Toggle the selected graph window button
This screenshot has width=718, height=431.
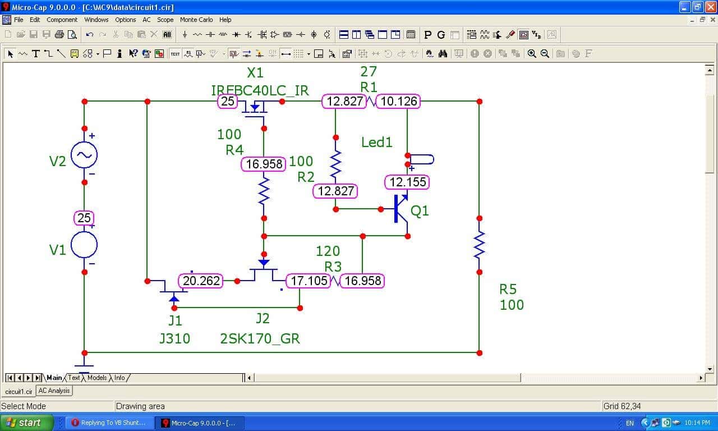pyautogui.click(x=523, y=35)
